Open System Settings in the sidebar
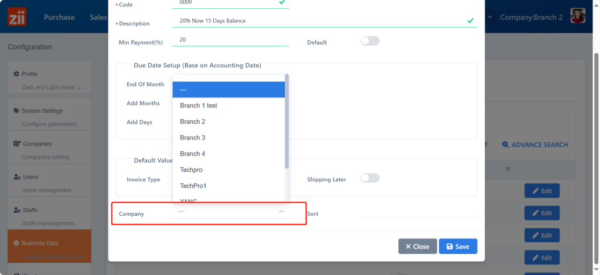Image resolution: width=600 pixels, height=275 pixels. 42,111
